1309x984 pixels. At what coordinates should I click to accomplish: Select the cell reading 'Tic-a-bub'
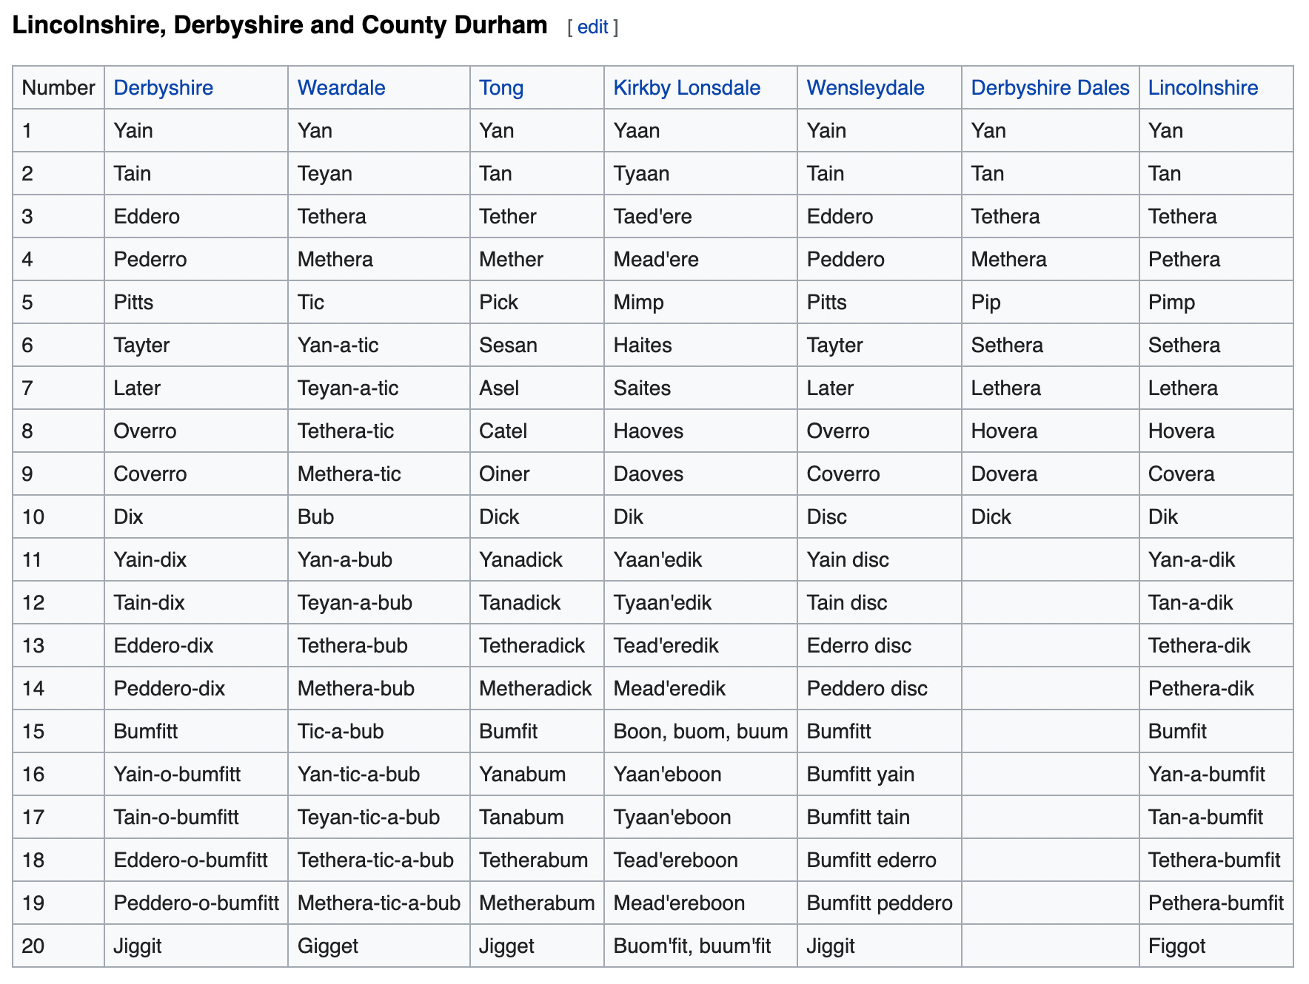tap(379, 732)
